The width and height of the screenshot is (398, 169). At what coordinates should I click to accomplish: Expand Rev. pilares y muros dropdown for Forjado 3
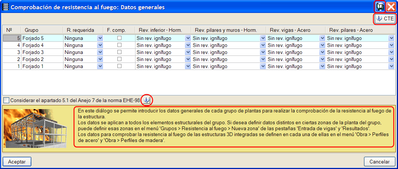coord(263,53)
